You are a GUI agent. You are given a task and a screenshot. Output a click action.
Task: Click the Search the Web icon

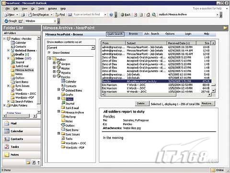point(154,15)
